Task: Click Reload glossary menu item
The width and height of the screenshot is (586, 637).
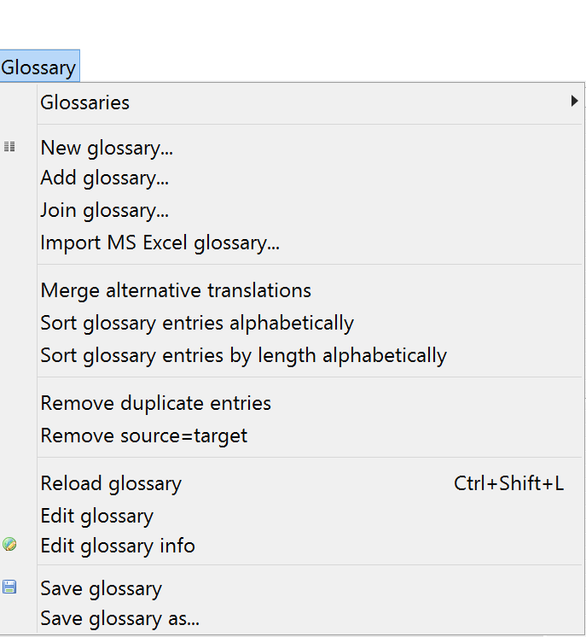Action: point(111,483)
